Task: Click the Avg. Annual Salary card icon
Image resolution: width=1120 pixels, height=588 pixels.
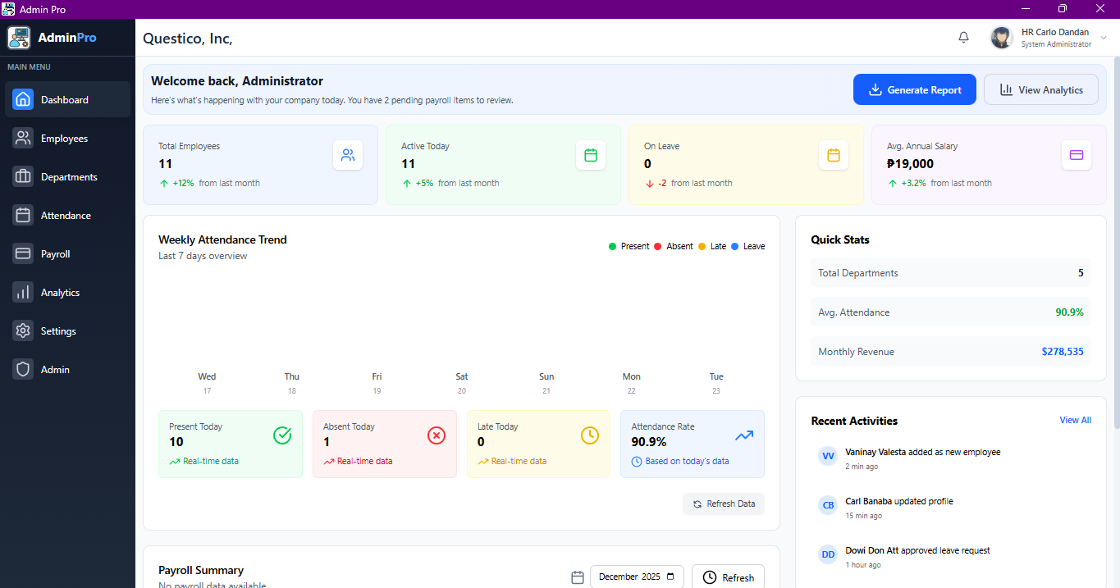Action: pyautogui.click(x=1077, y=155)
